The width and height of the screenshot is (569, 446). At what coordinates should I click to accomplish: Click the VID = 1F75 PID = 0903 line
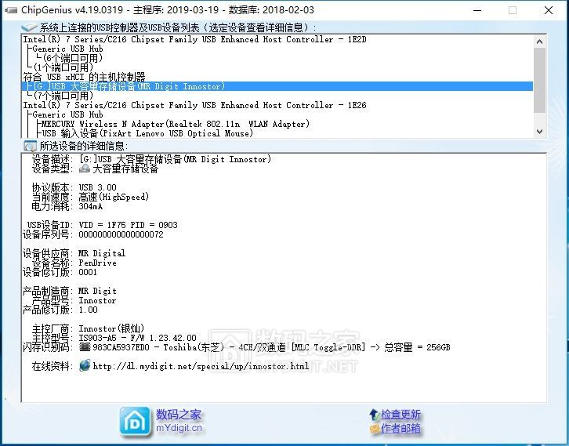point(128,225)
